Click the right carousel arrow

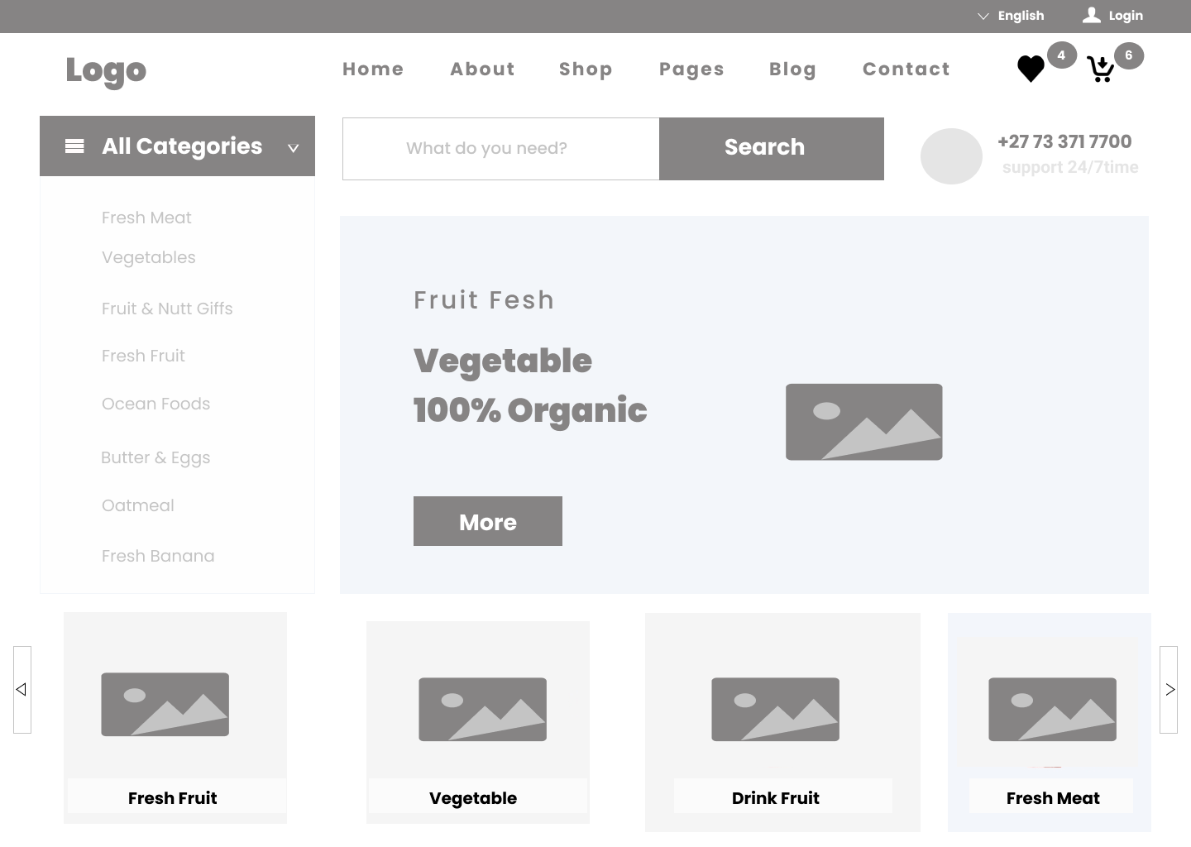click(x=1169, y=690)
